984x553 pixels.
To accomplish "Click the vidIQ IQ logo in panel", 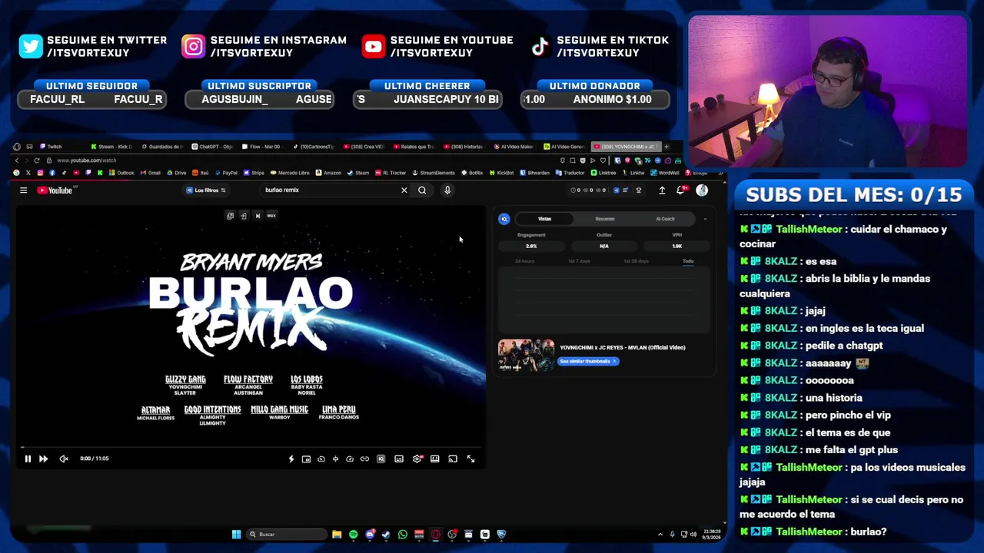I will 504,219.
